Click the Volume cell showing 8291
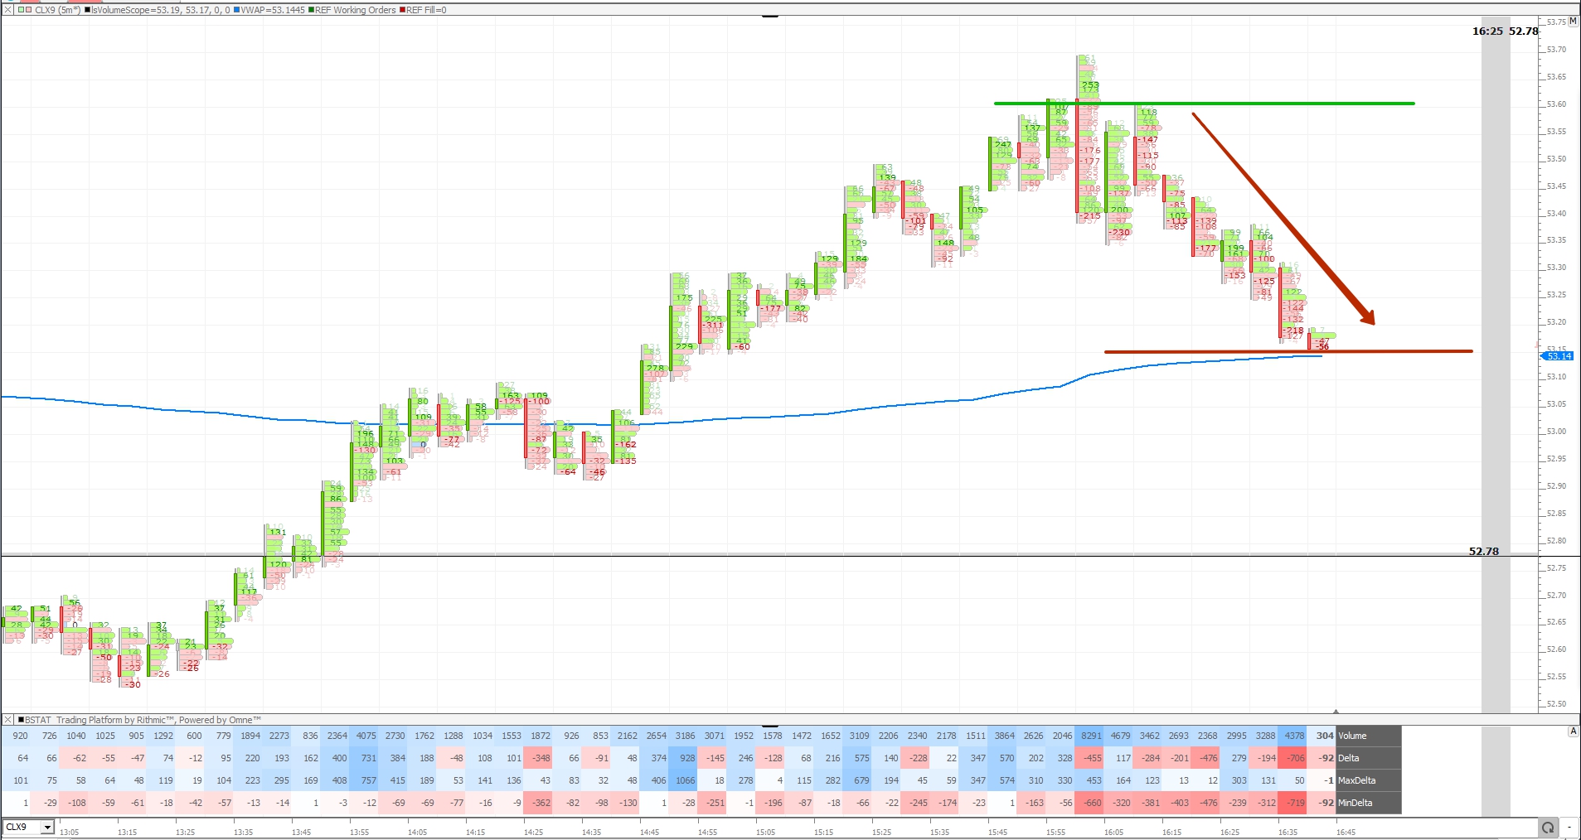Viewport: 1581px width, 840px height. tap(1089, 736)
